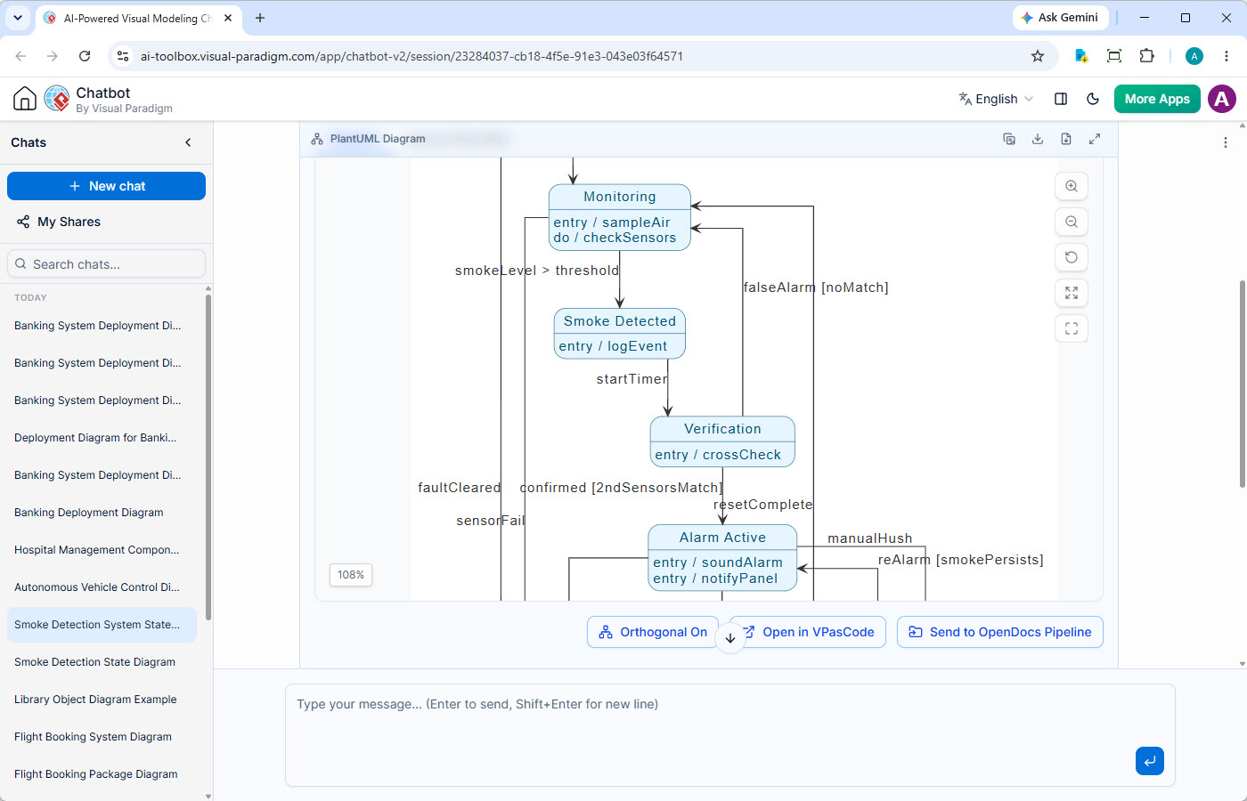Click the PlantUML Diagram type icon
The width and height of the screenshot is (1247, 801).
pyautogui.click(x=317, y=139)
